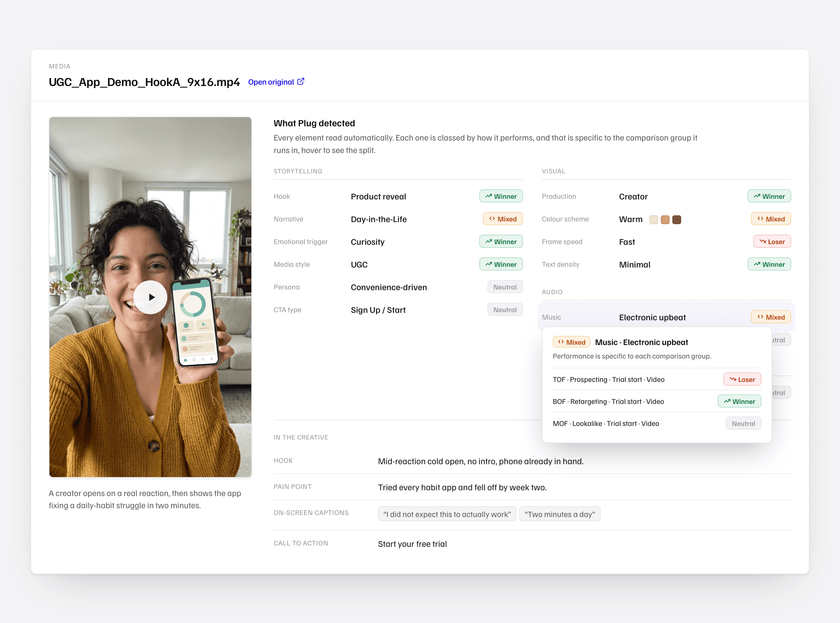Select the BOF · Retargeting · Trial start · Video row
840x623 pixels.
[657, 401]
